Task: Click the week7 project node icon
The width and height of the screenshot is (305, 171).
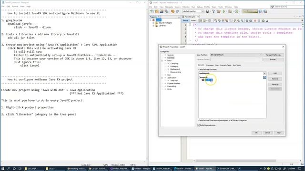Action: tap(153, 20)
